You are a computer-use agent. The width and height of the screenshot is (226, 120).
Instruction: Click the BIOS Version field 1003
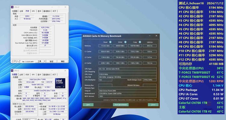click(x=127, y=96)
